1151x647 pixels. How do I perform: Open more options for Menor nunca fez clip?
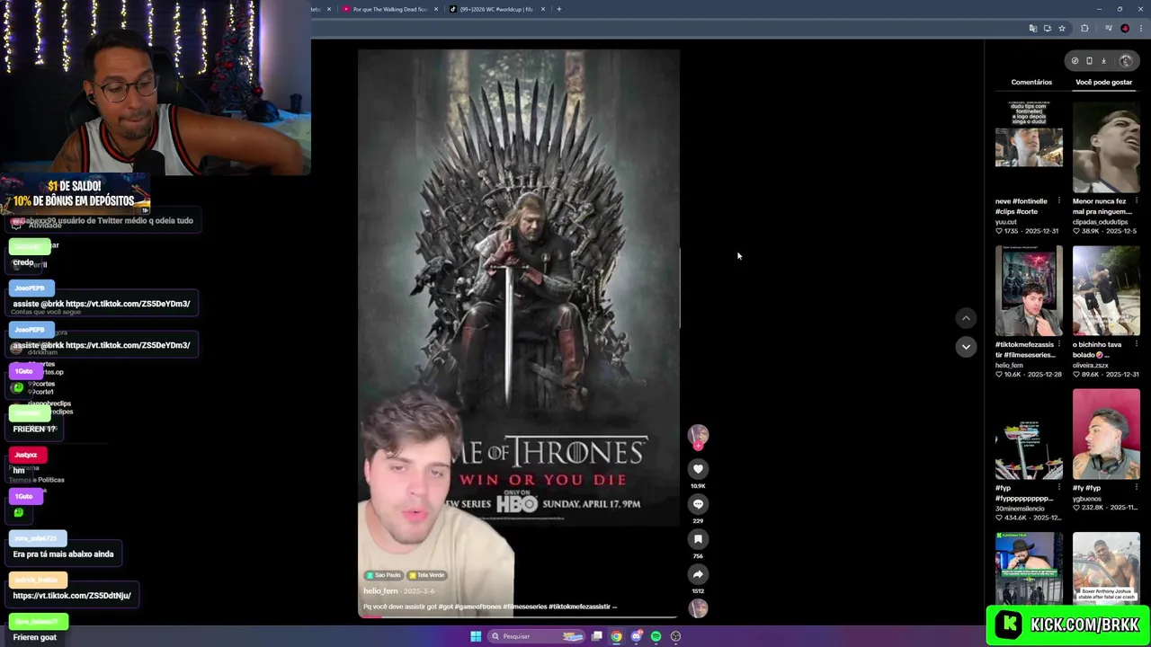click(1136, 201)
